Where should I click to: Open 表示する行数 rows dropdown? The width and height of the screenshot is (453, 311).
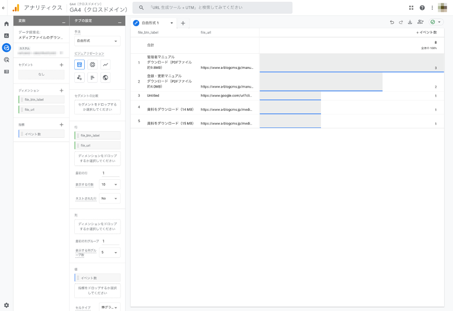point(109,184)
